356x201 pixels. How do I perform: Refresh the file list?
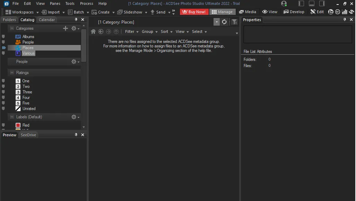224,22
